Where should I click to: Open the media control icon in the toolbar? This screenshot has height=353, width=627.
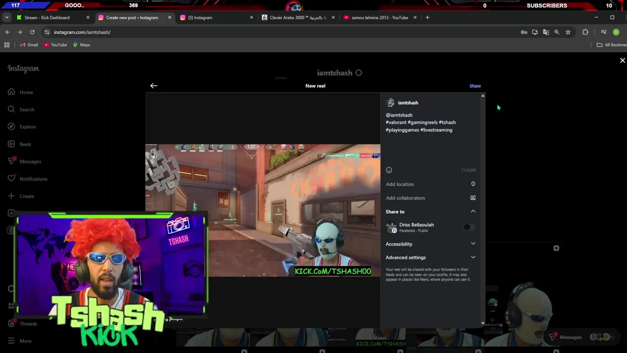pos(603,32)
